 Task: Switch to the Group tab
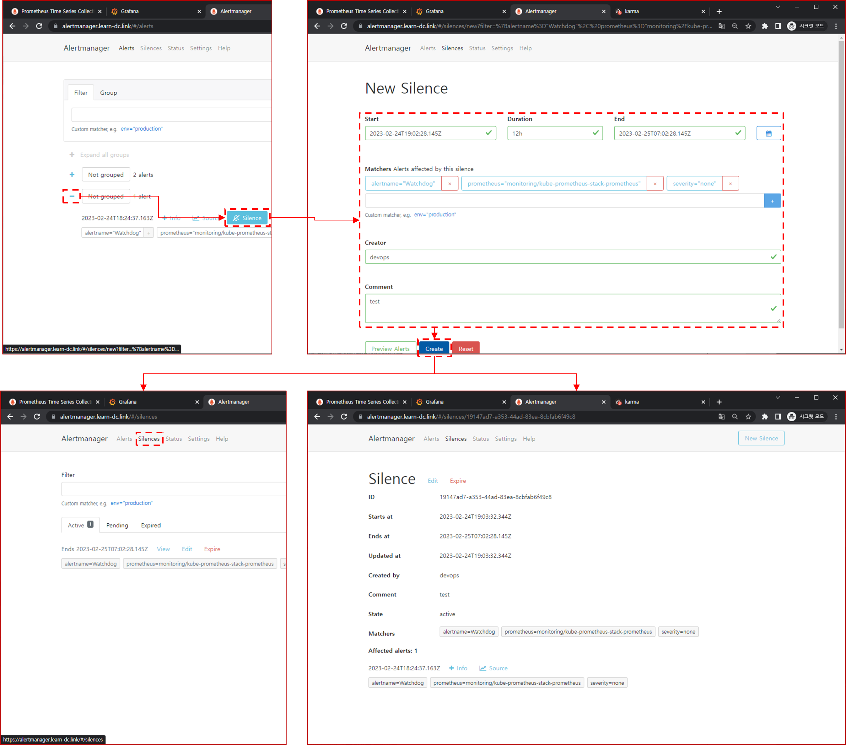pyautogui.click(x=108, y=93)
